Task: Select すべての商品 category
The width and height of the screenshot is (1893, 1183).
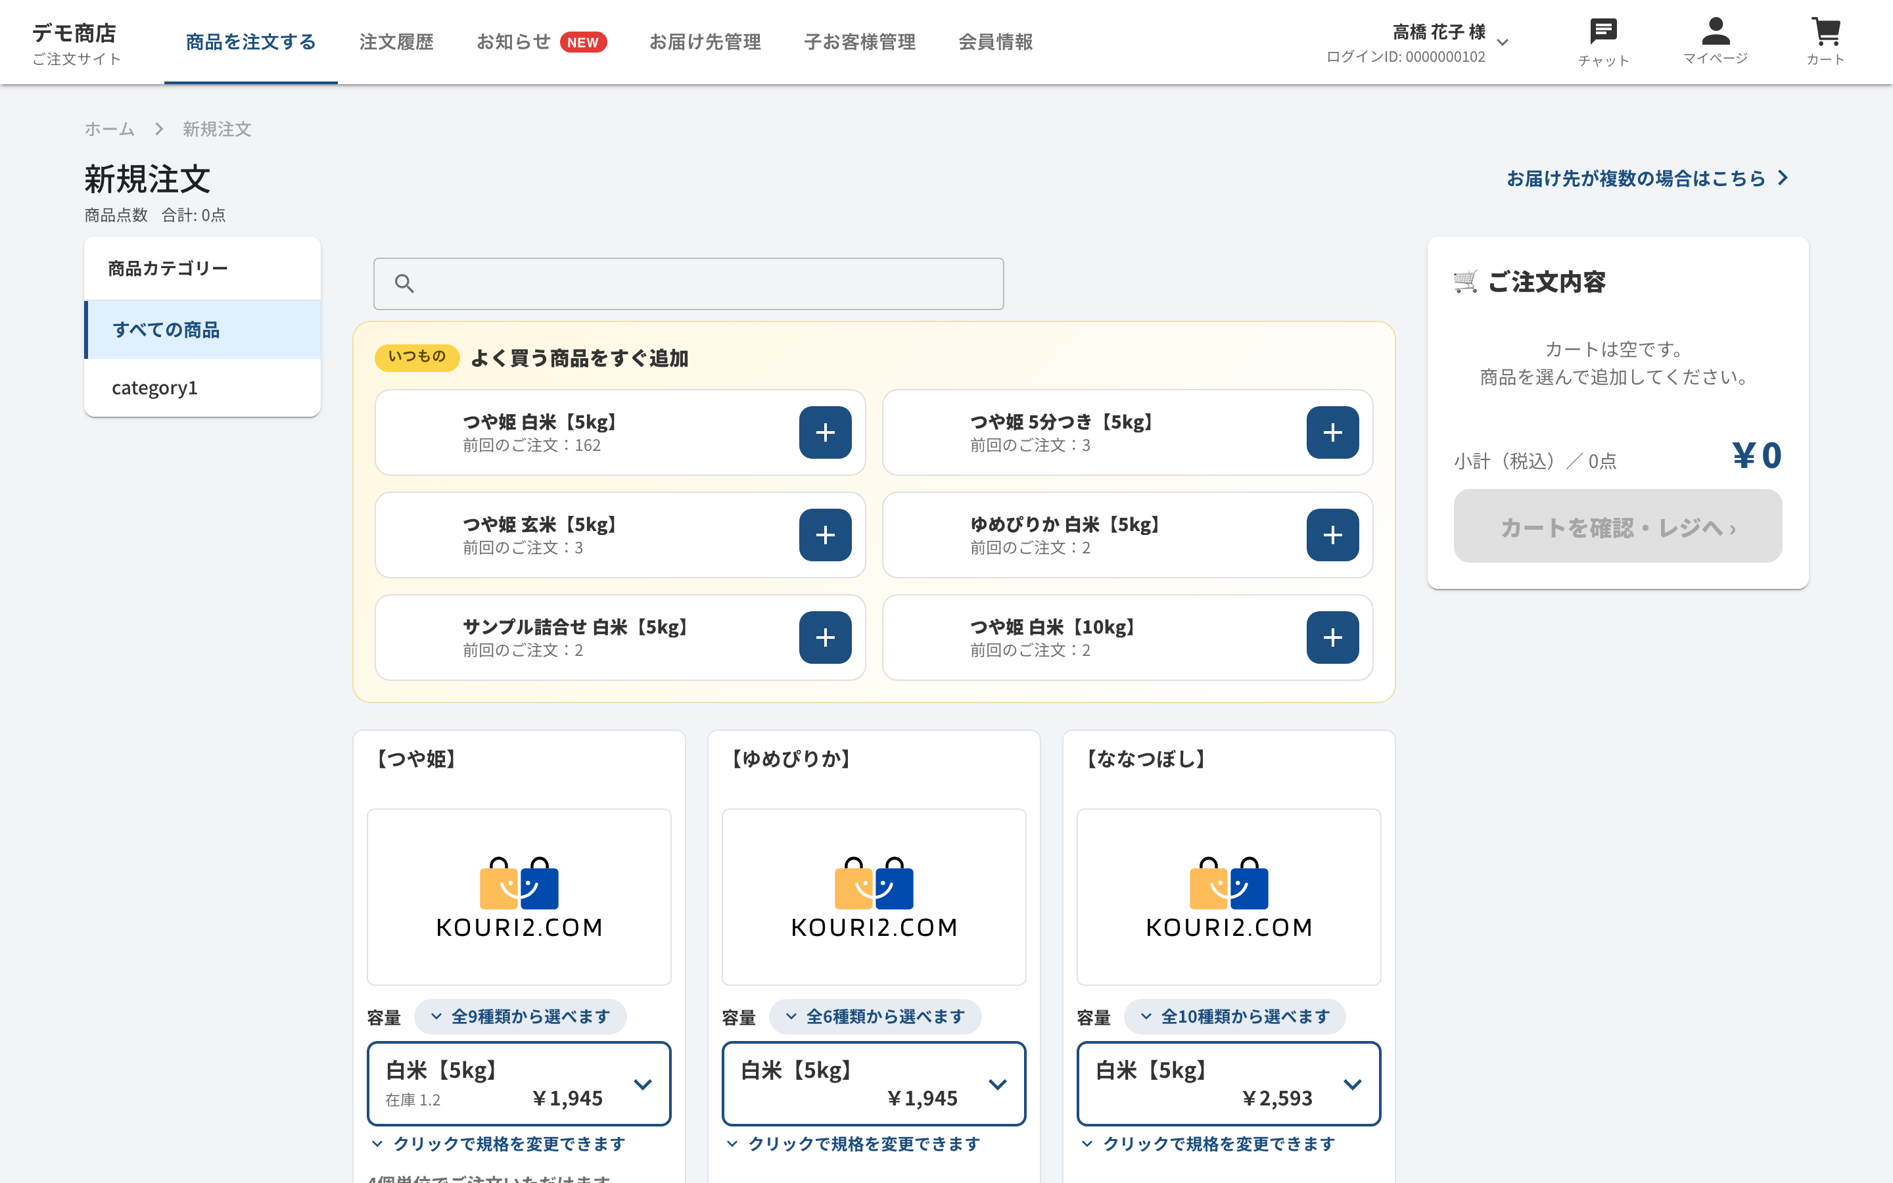Action: pyautogui.click(x=202, y=329)
